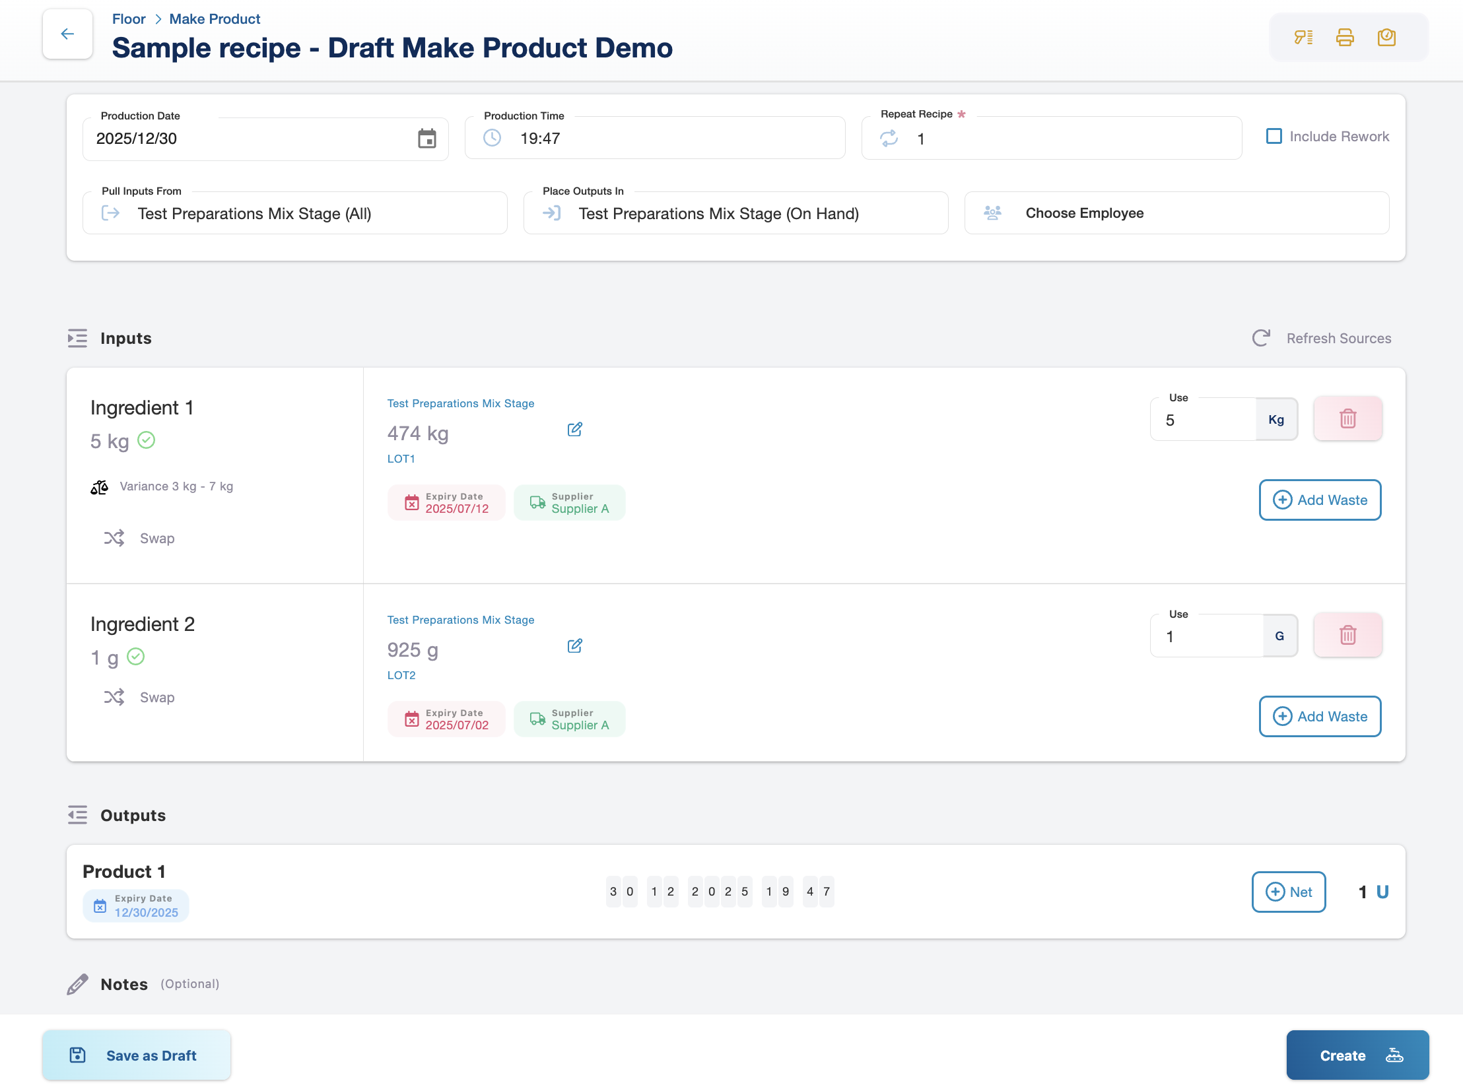This screenshot has height=1089, width=1463.
Task: Delete the Ingredient 1 source row
Action: point(1347,419)
